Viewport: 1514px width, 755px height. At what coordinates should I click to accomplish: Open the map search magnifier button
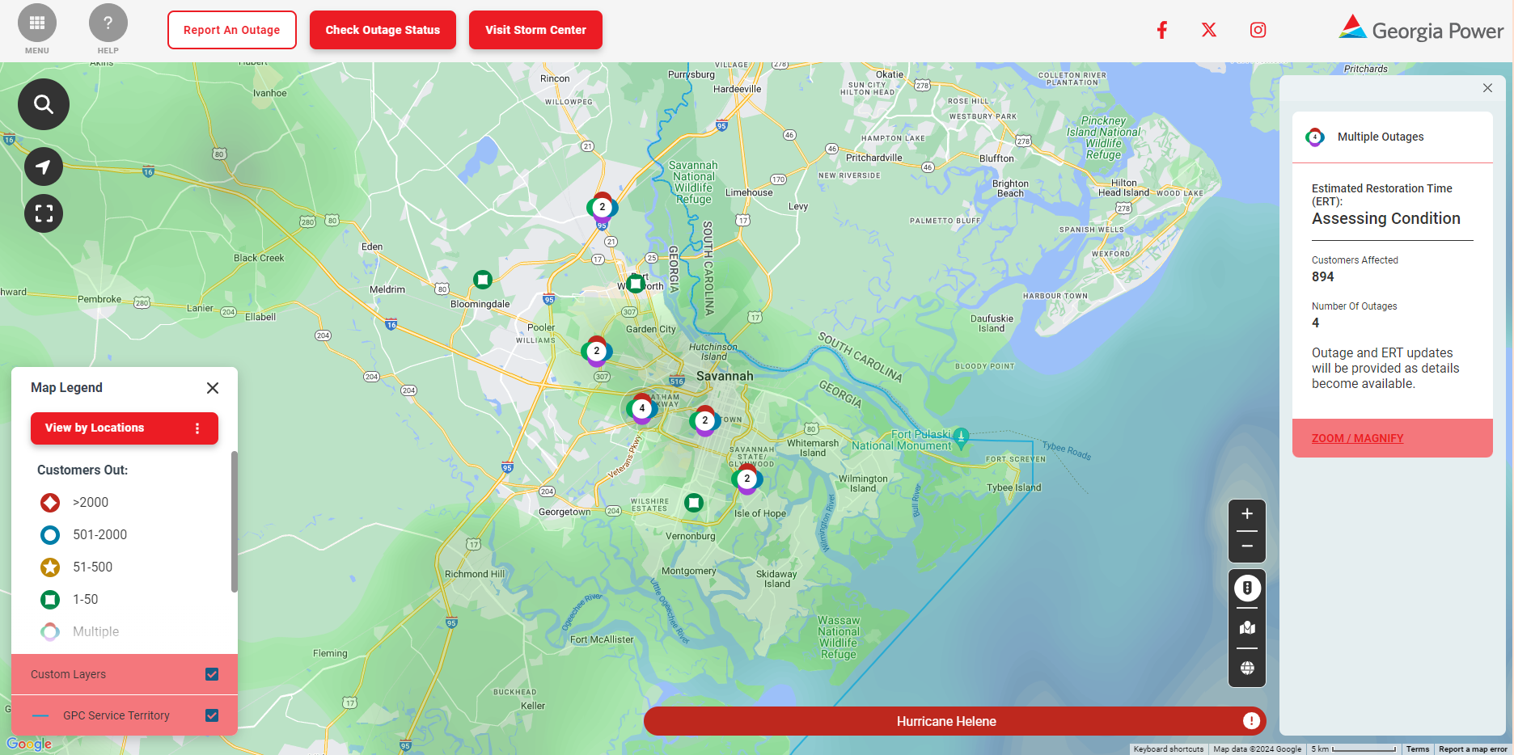[x=44, y=104]
